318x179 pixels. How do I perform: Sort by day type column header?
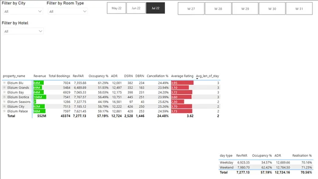click(226, 156)
